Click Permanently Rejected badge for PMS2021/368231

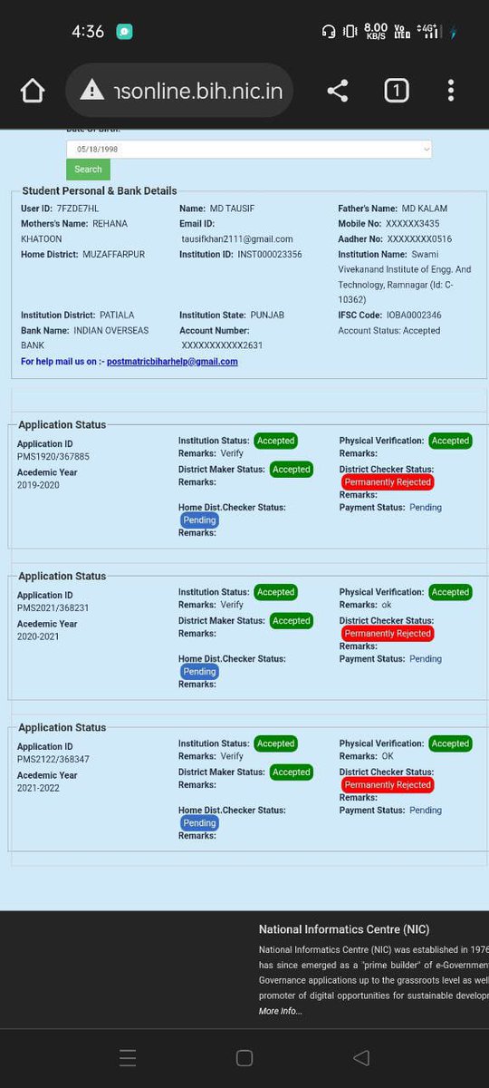[x=388, y=634]
